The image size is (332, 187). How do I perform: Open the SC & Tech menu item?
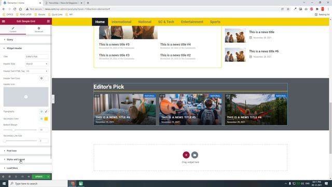tap(166, 22)
